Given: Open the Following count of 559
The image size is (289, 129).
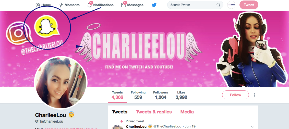Looking at the screenshot, I should tap(138, 95).
